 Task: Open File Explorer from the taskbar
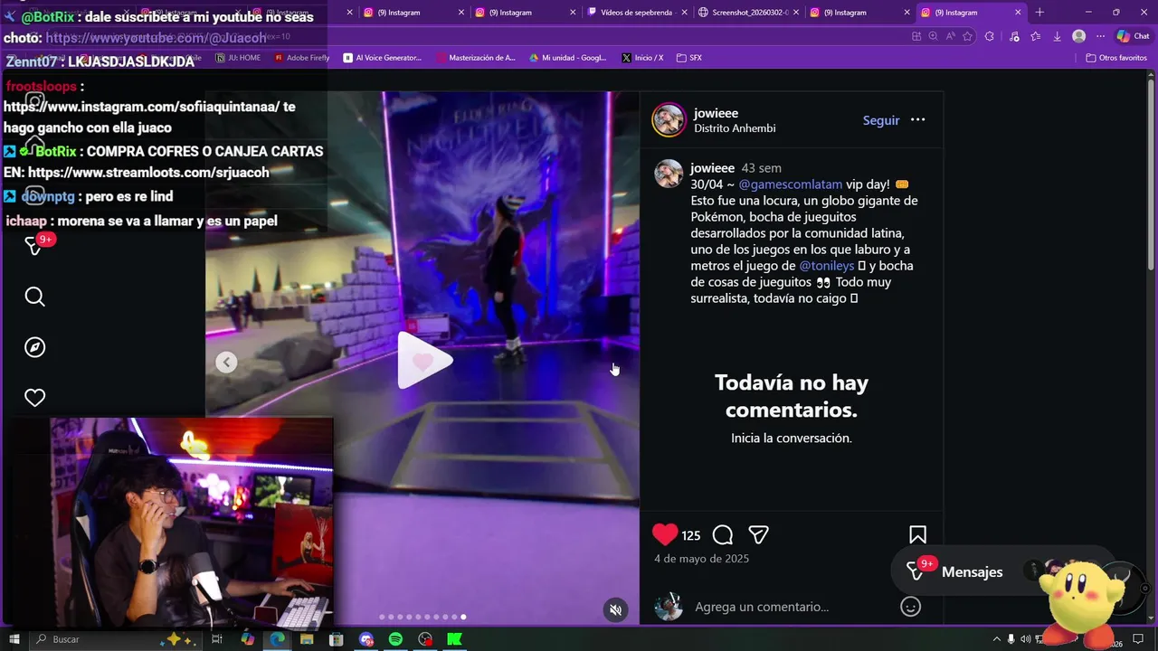[307, 639]
